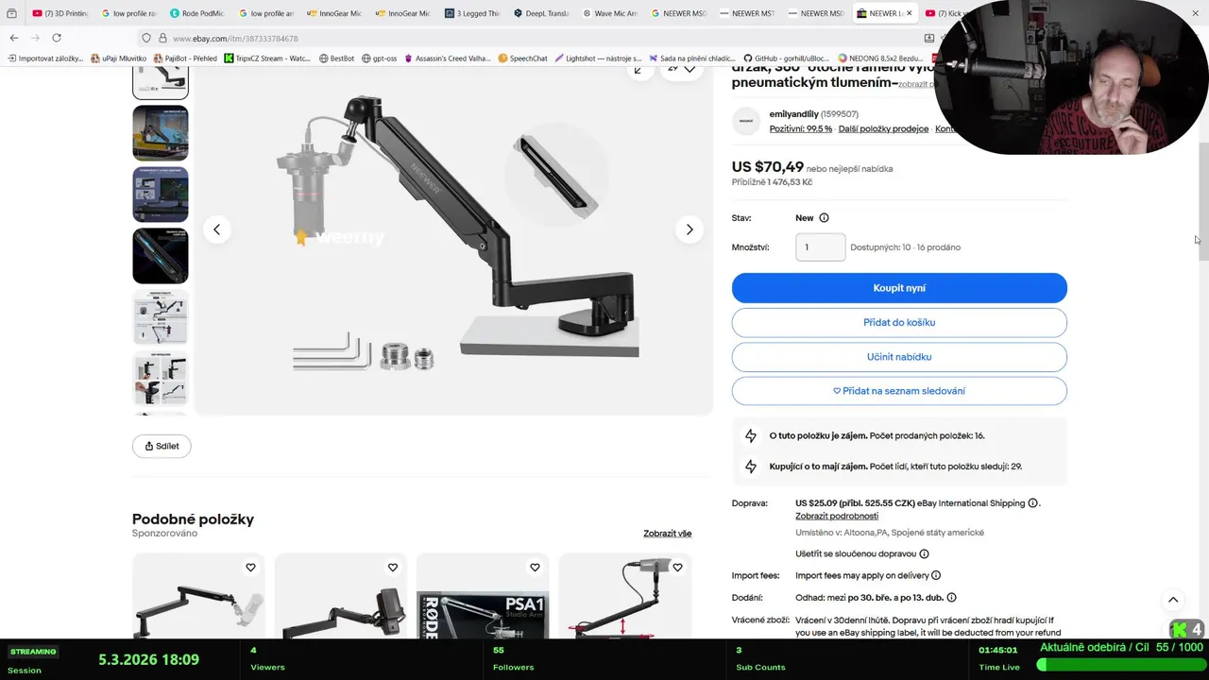
Task: Close the active NEEWER eBay tab
Action: pyautogui.click(x=911, y=13)
